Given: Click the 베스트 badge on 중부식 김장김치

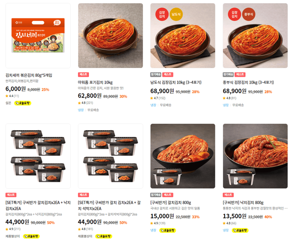Looking at the screenshot, I should (x=240, y=74).
